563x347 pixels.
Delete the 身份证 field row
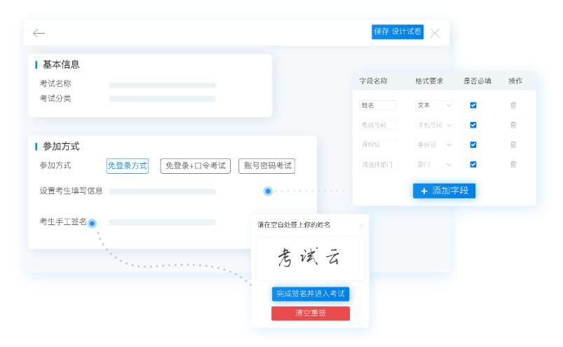pos(513,144)
